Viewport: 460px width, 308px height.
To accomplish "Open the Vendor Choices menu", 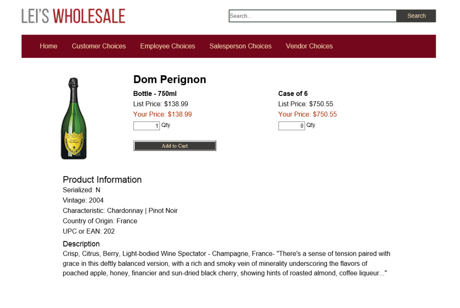I will [309, 46].
